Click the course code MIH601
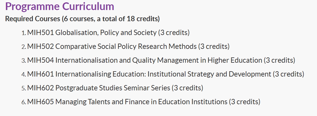Image resolution: width=317 pixels, height=116 pixels. pos(41,74)
